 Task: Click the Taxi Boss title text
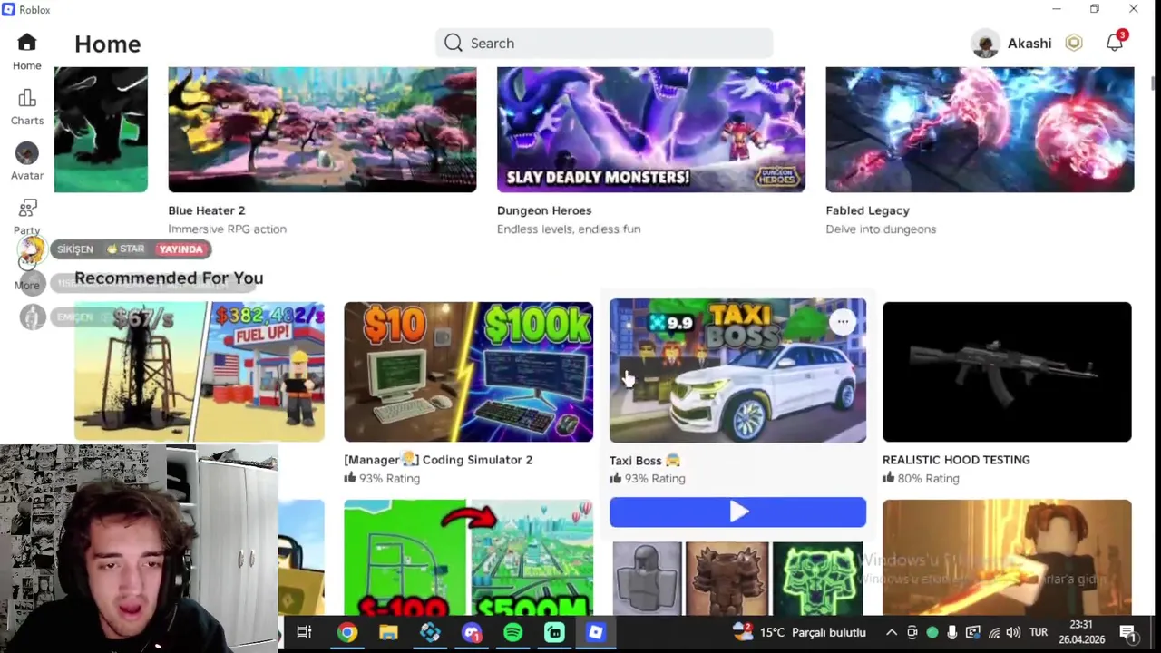(645, 461)
